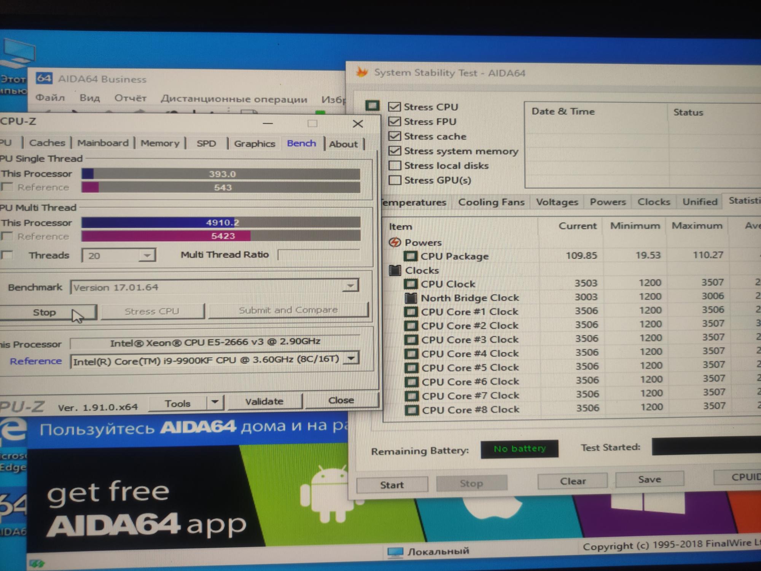This screenshot has height=571, width=761.
Task: Click the North Bridge Clock chip icon
Action: coord(411,298)
